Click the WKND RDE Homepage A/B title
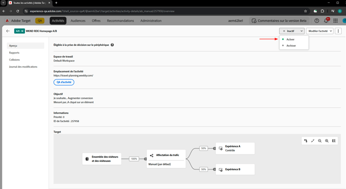346x189 pixels. pyautogui.click(x=41, y=31)
